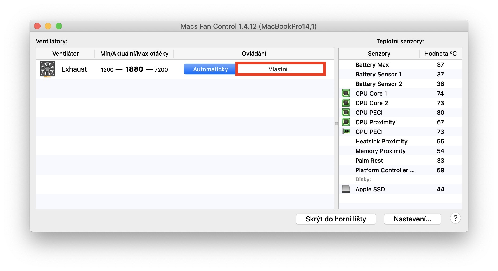Click the Memory Proximity temperature value 54
Screen dimensions: 498x271
point(440,151)
